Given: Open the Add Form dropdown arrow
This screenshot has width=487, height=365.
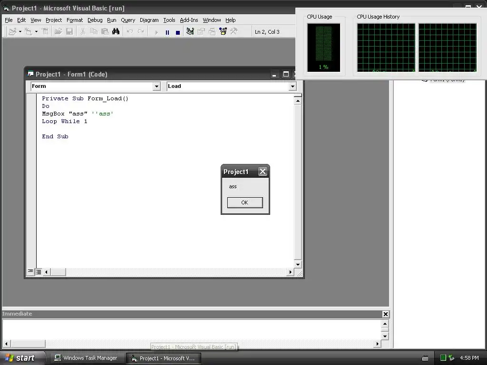Looking at the screenshot, I should 36,32.
